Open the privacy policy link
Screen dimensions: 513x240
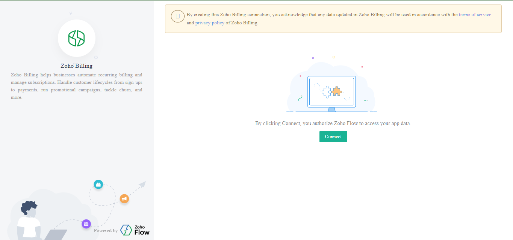pyautogui.click(x=210, y=23)
